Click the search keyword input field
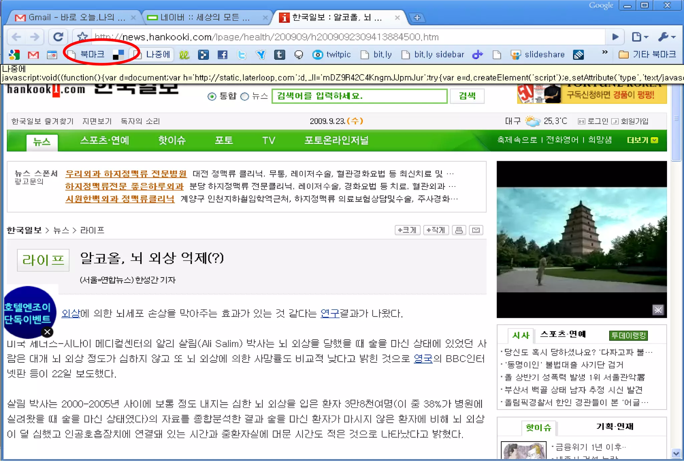The height and width of the screenshot is (474, 684). [x=359, y=96]
